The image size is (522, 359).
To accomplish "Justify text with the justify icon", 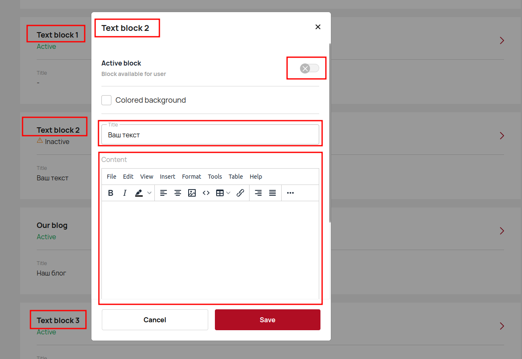I will (272, 193).
